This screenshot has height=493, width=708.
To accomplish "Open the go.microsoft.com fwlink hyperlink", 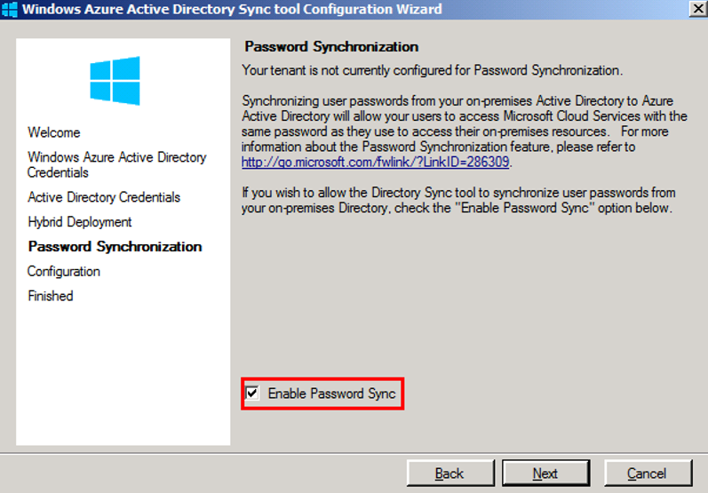I will pyautogui.click(x=377, y=163).
